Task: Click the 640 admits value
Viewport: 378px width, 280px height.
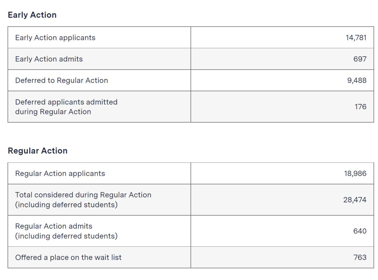Action: [x=360, y=231]
